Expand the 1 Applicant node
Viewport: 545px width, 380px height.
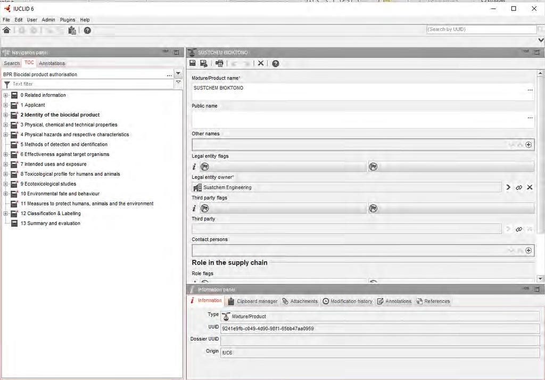tap(5, 105)
